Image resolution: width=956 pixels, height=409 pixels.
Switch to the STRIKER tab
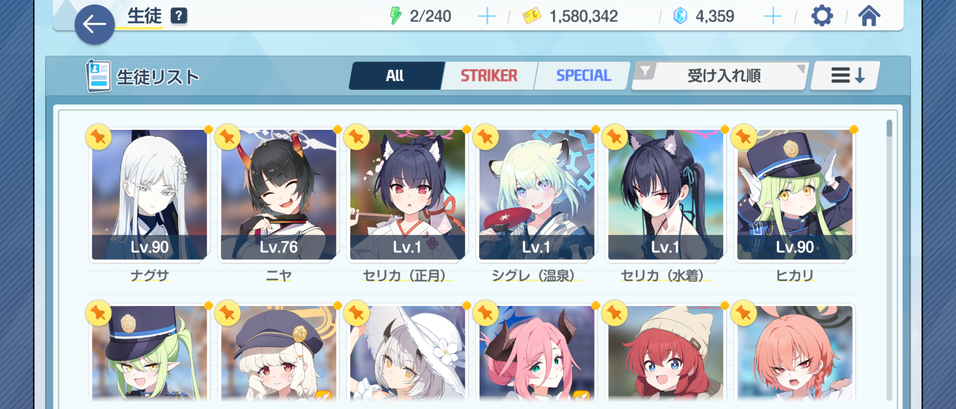[489, 76]
